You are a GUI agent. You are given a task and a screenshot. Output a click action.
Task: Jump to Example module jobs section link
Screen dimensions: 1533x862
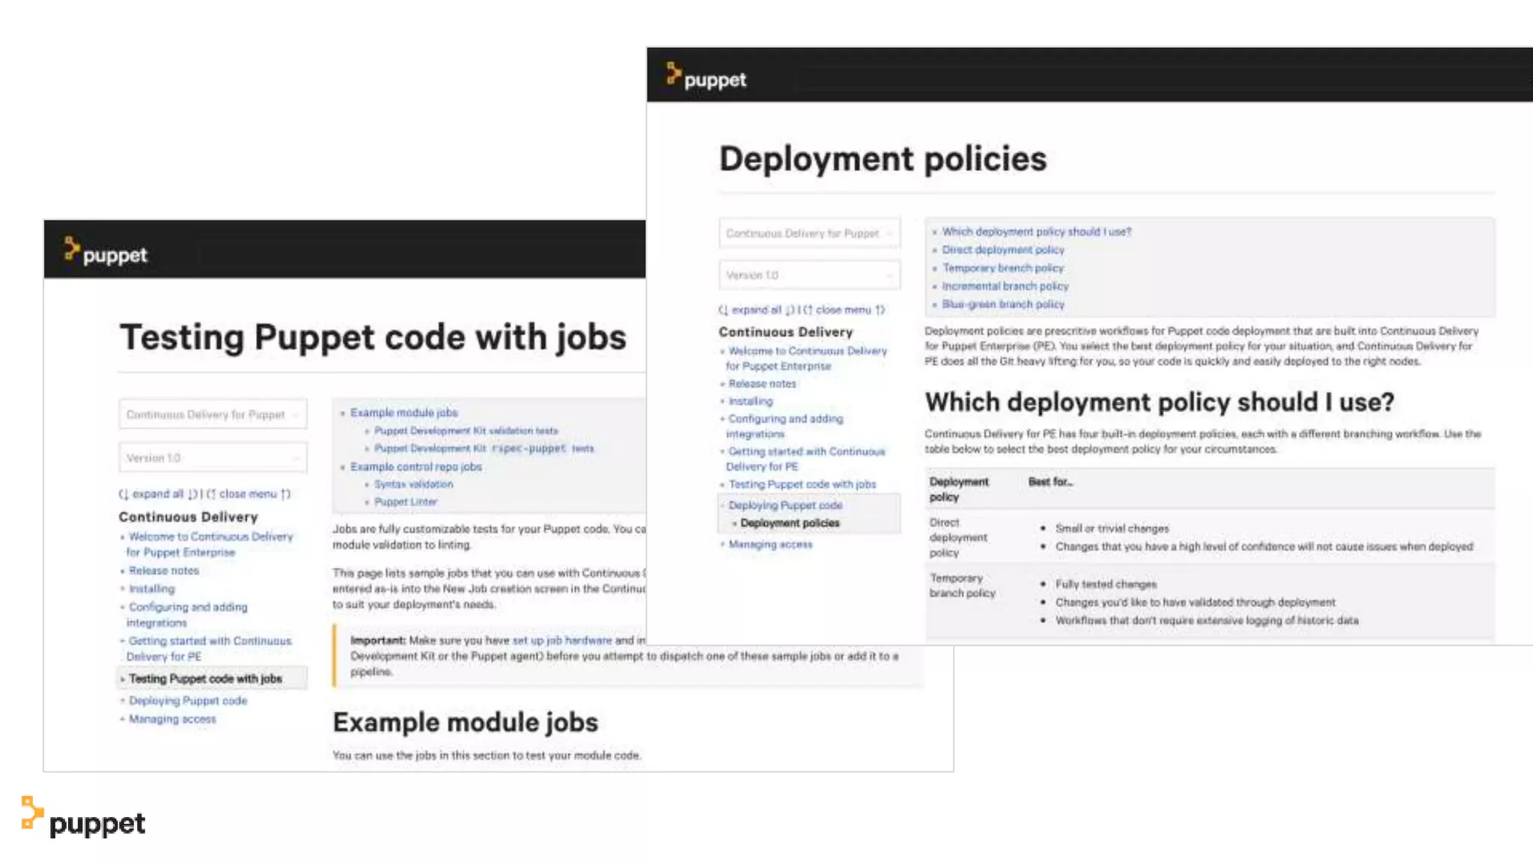pos(403,412)
